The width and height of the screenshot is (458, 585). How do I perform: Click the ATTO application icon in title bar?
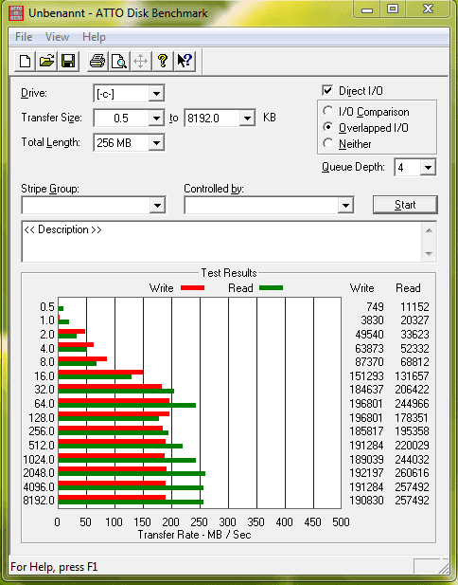pyautogui.click(x=16, y=13)
